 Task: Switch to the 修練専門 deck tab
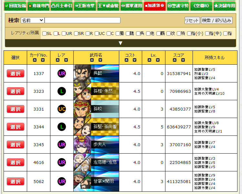[38, 6]
